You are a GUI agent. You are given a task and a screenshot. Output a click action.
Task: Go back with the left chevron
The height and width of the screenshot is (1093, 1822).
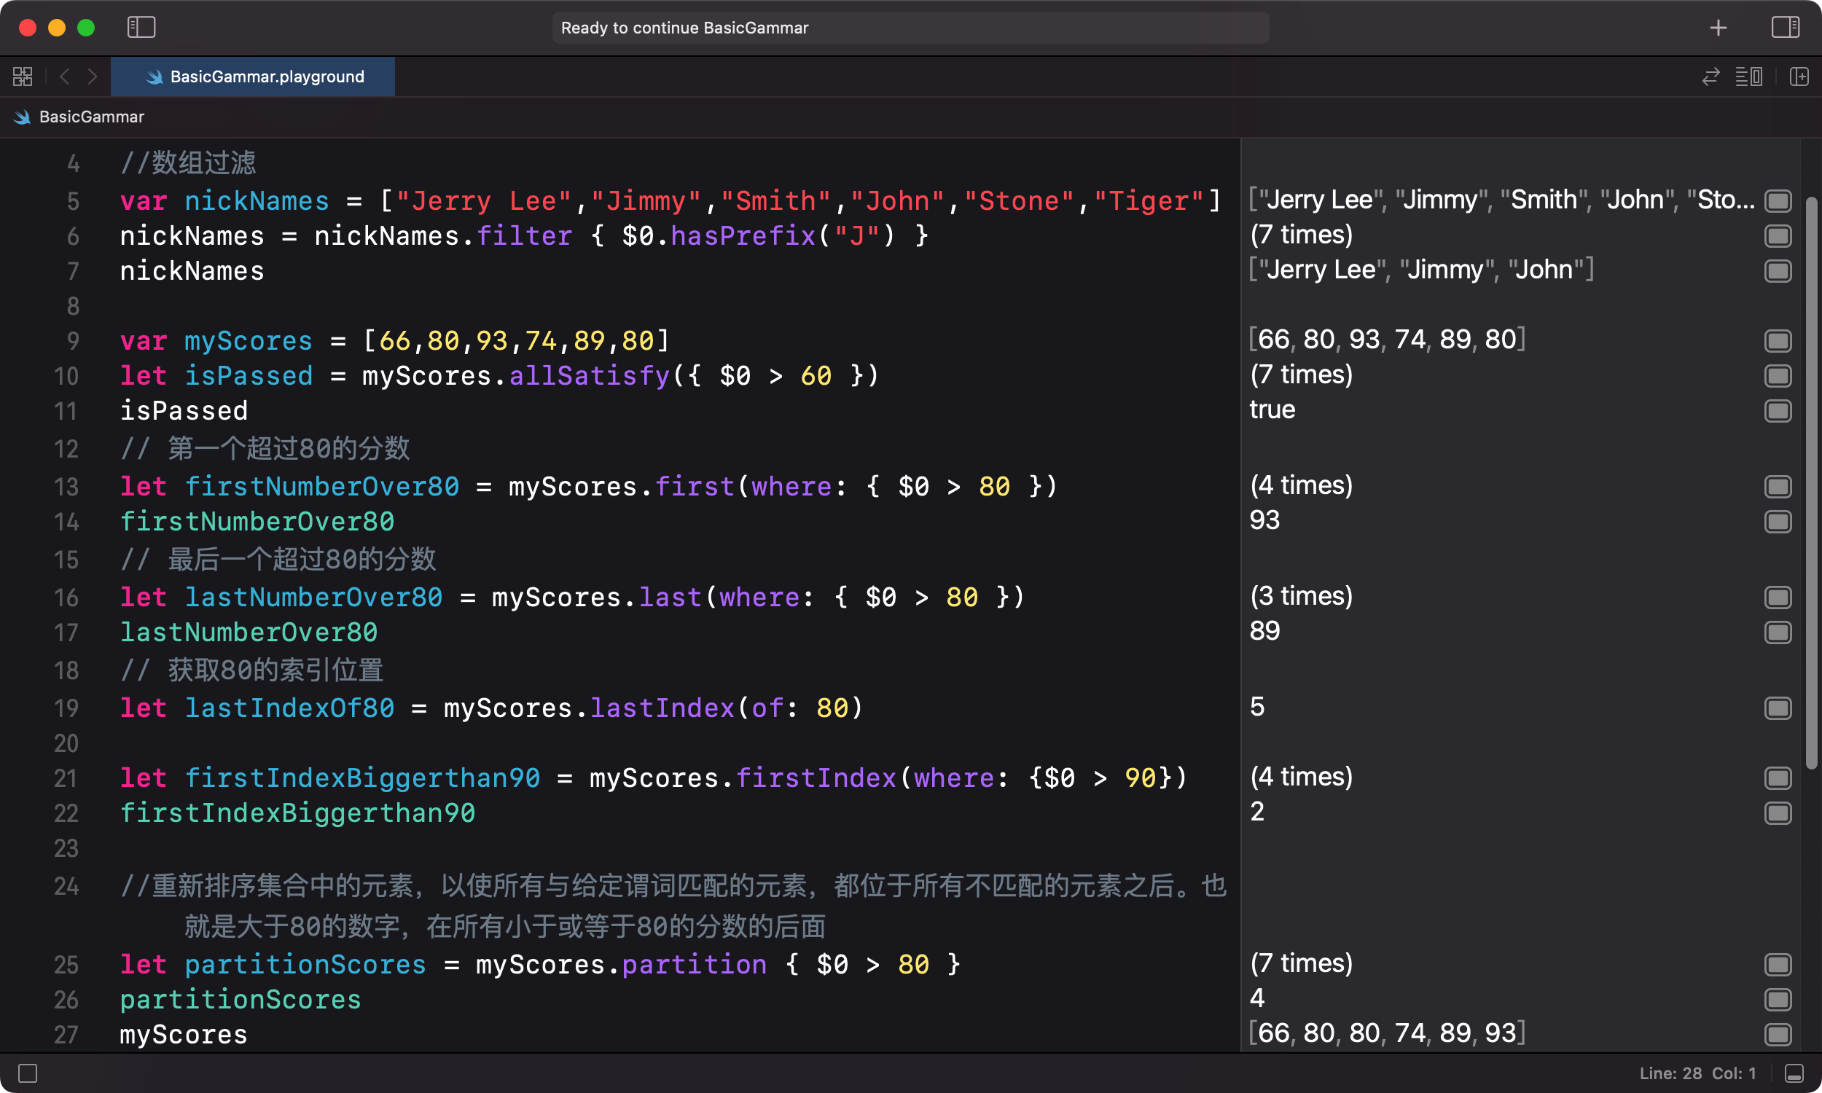click(65, 77)
